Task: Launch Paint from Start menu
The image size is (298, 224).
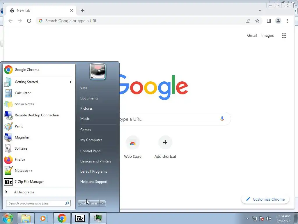Action: [x=39, y=126]
